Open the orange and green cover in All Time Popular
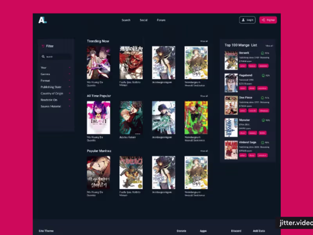The width and height of the screenshot is (313, 235). pos(196,117)
